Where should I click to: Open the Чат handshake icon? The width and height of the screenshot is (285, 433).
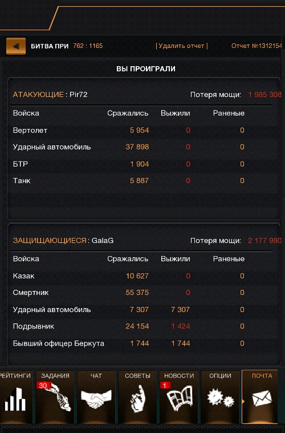point(96,398)
